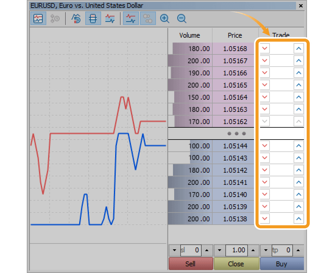This screenshot has height=273, width=335.
Task: Toggle the tick chart display mode
Action: click(x=38, y=18)
